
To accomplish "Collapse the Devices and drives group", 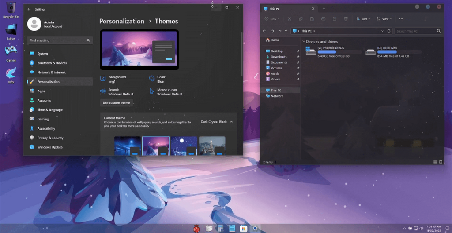I will tap(304, 42).
